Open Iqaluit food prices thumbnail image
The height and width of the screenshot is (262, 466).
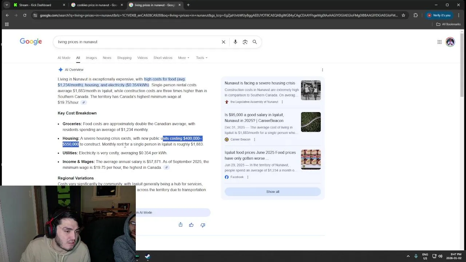[311, 159]
